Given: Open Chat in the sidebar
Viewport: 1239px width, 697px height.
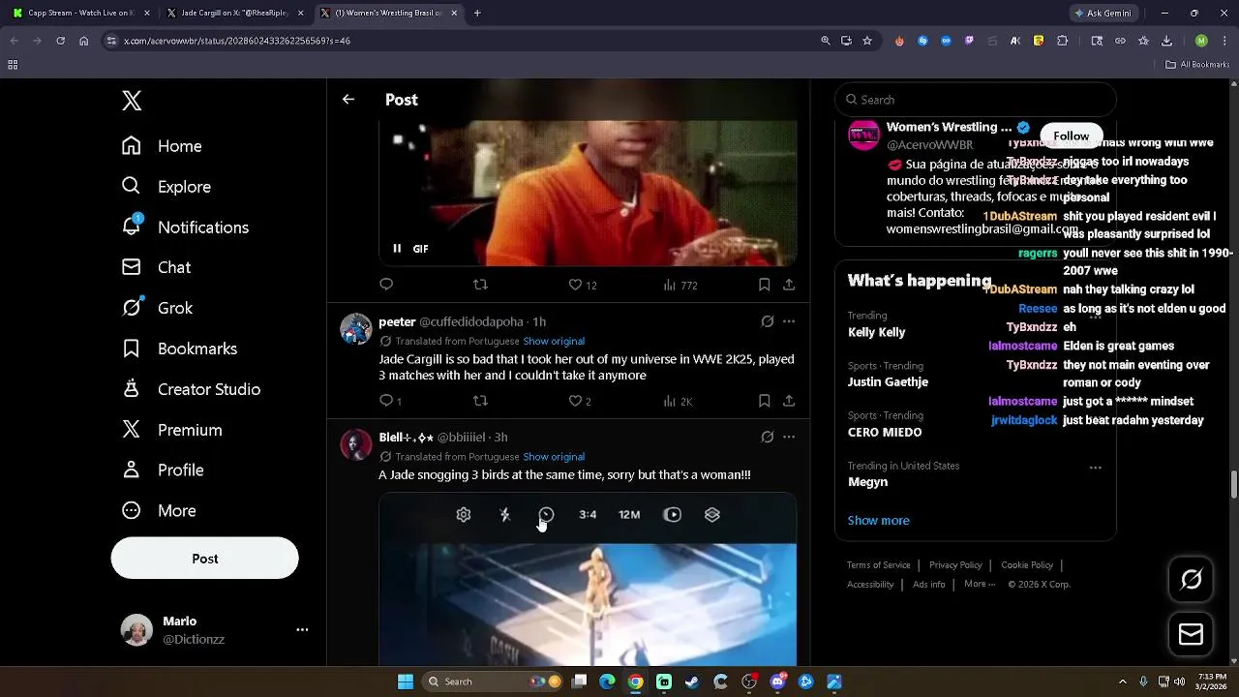Looking at the screenshot, I should pyautogui.click(x=156, y=267).
